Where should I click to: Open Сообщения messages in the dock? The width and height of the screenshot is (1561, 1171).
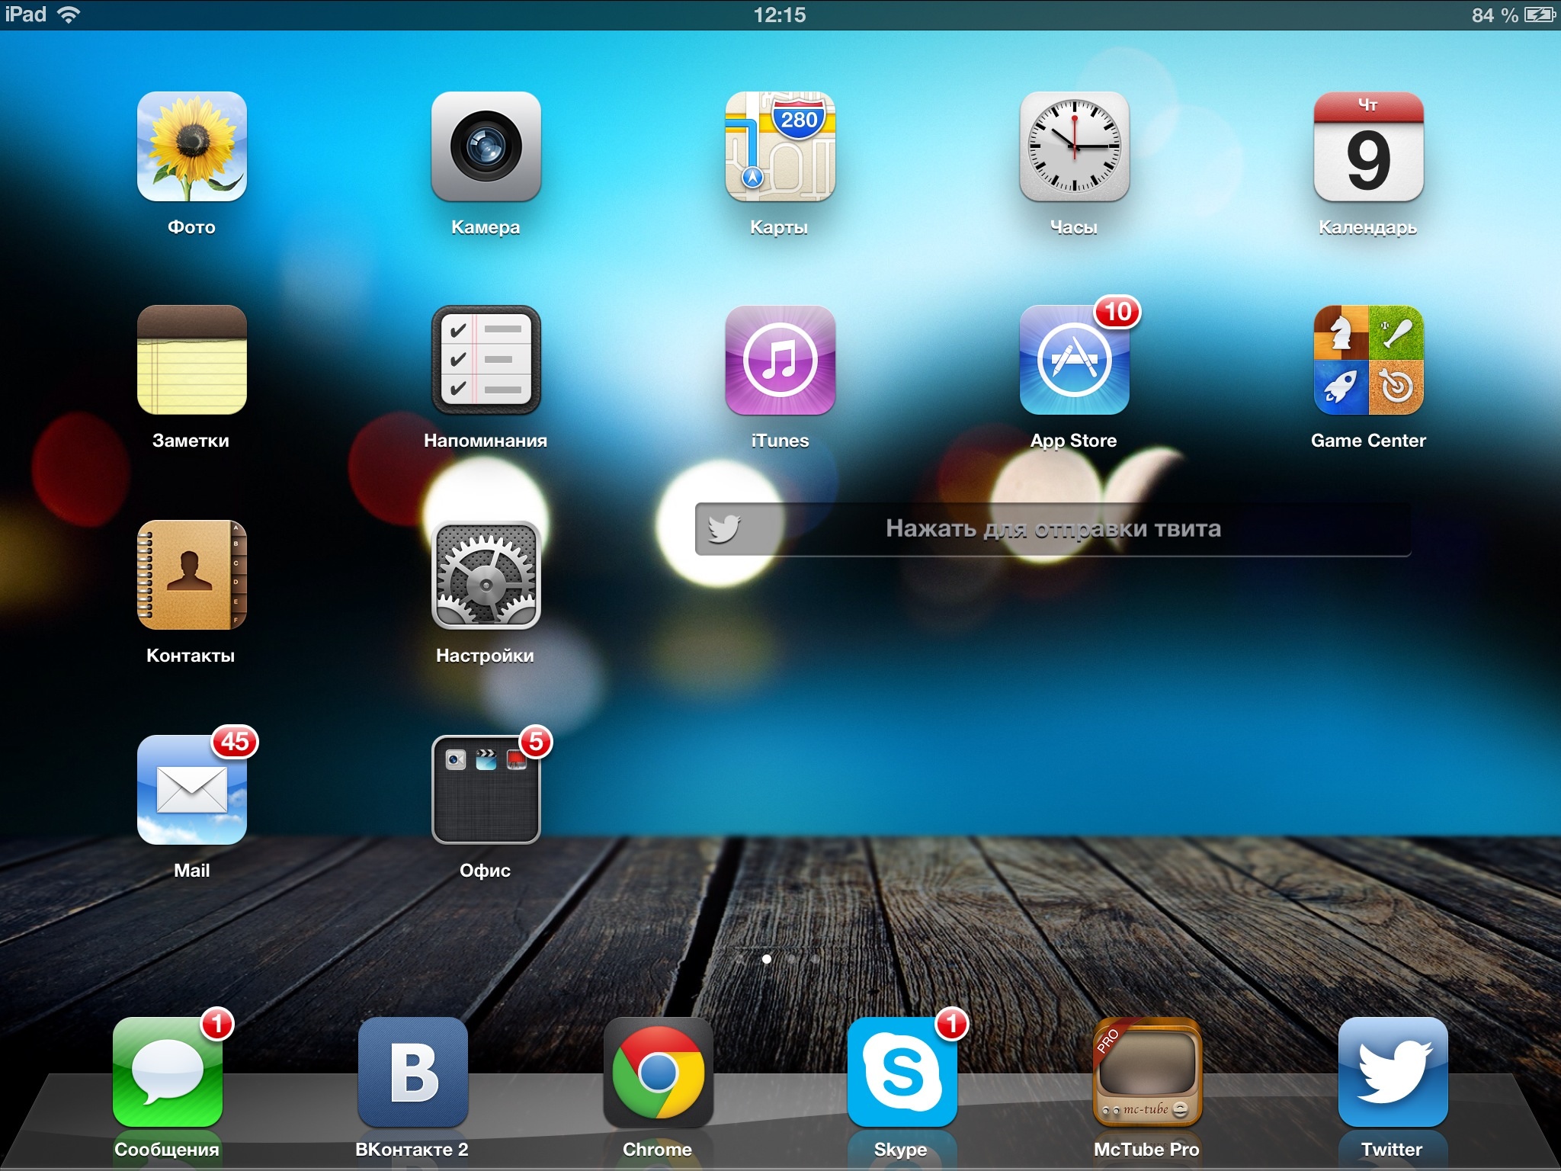coord(167,1072)
